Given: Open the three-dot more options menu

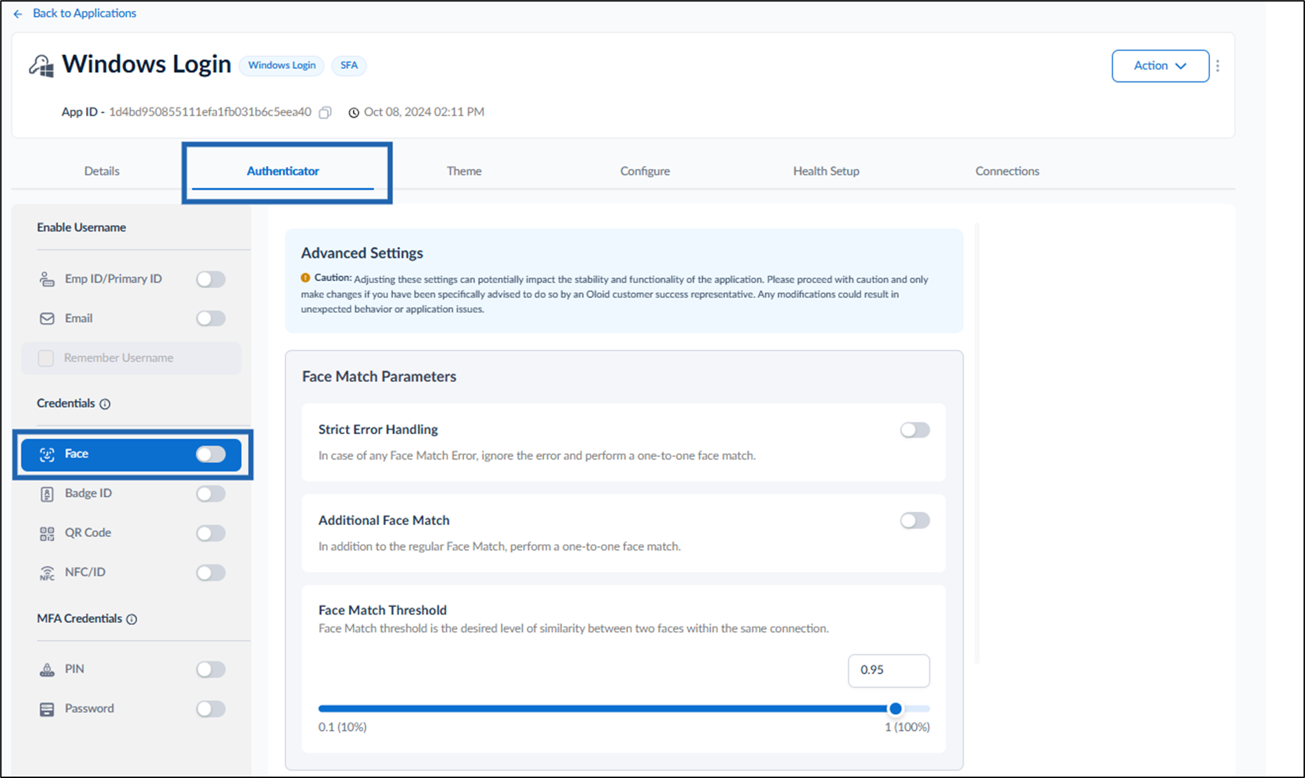Looking at the screenshot, I should pyautogui.click(x=1218, y=65).
